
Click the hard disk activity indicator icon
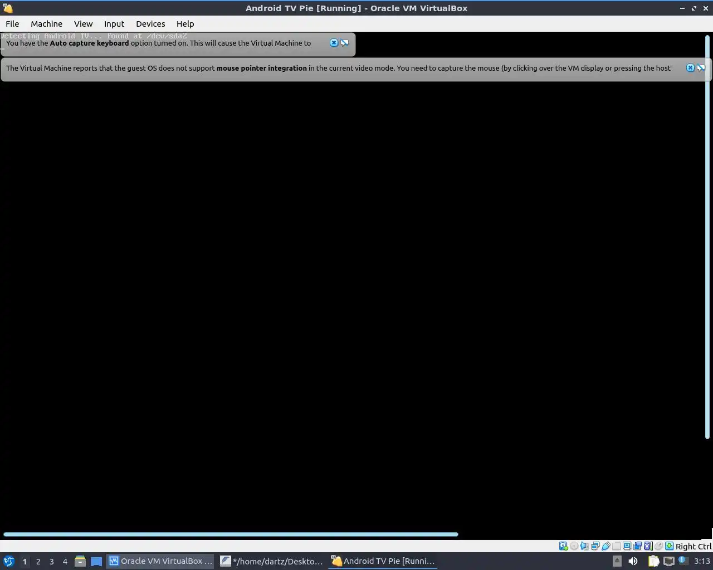point(563,546)
